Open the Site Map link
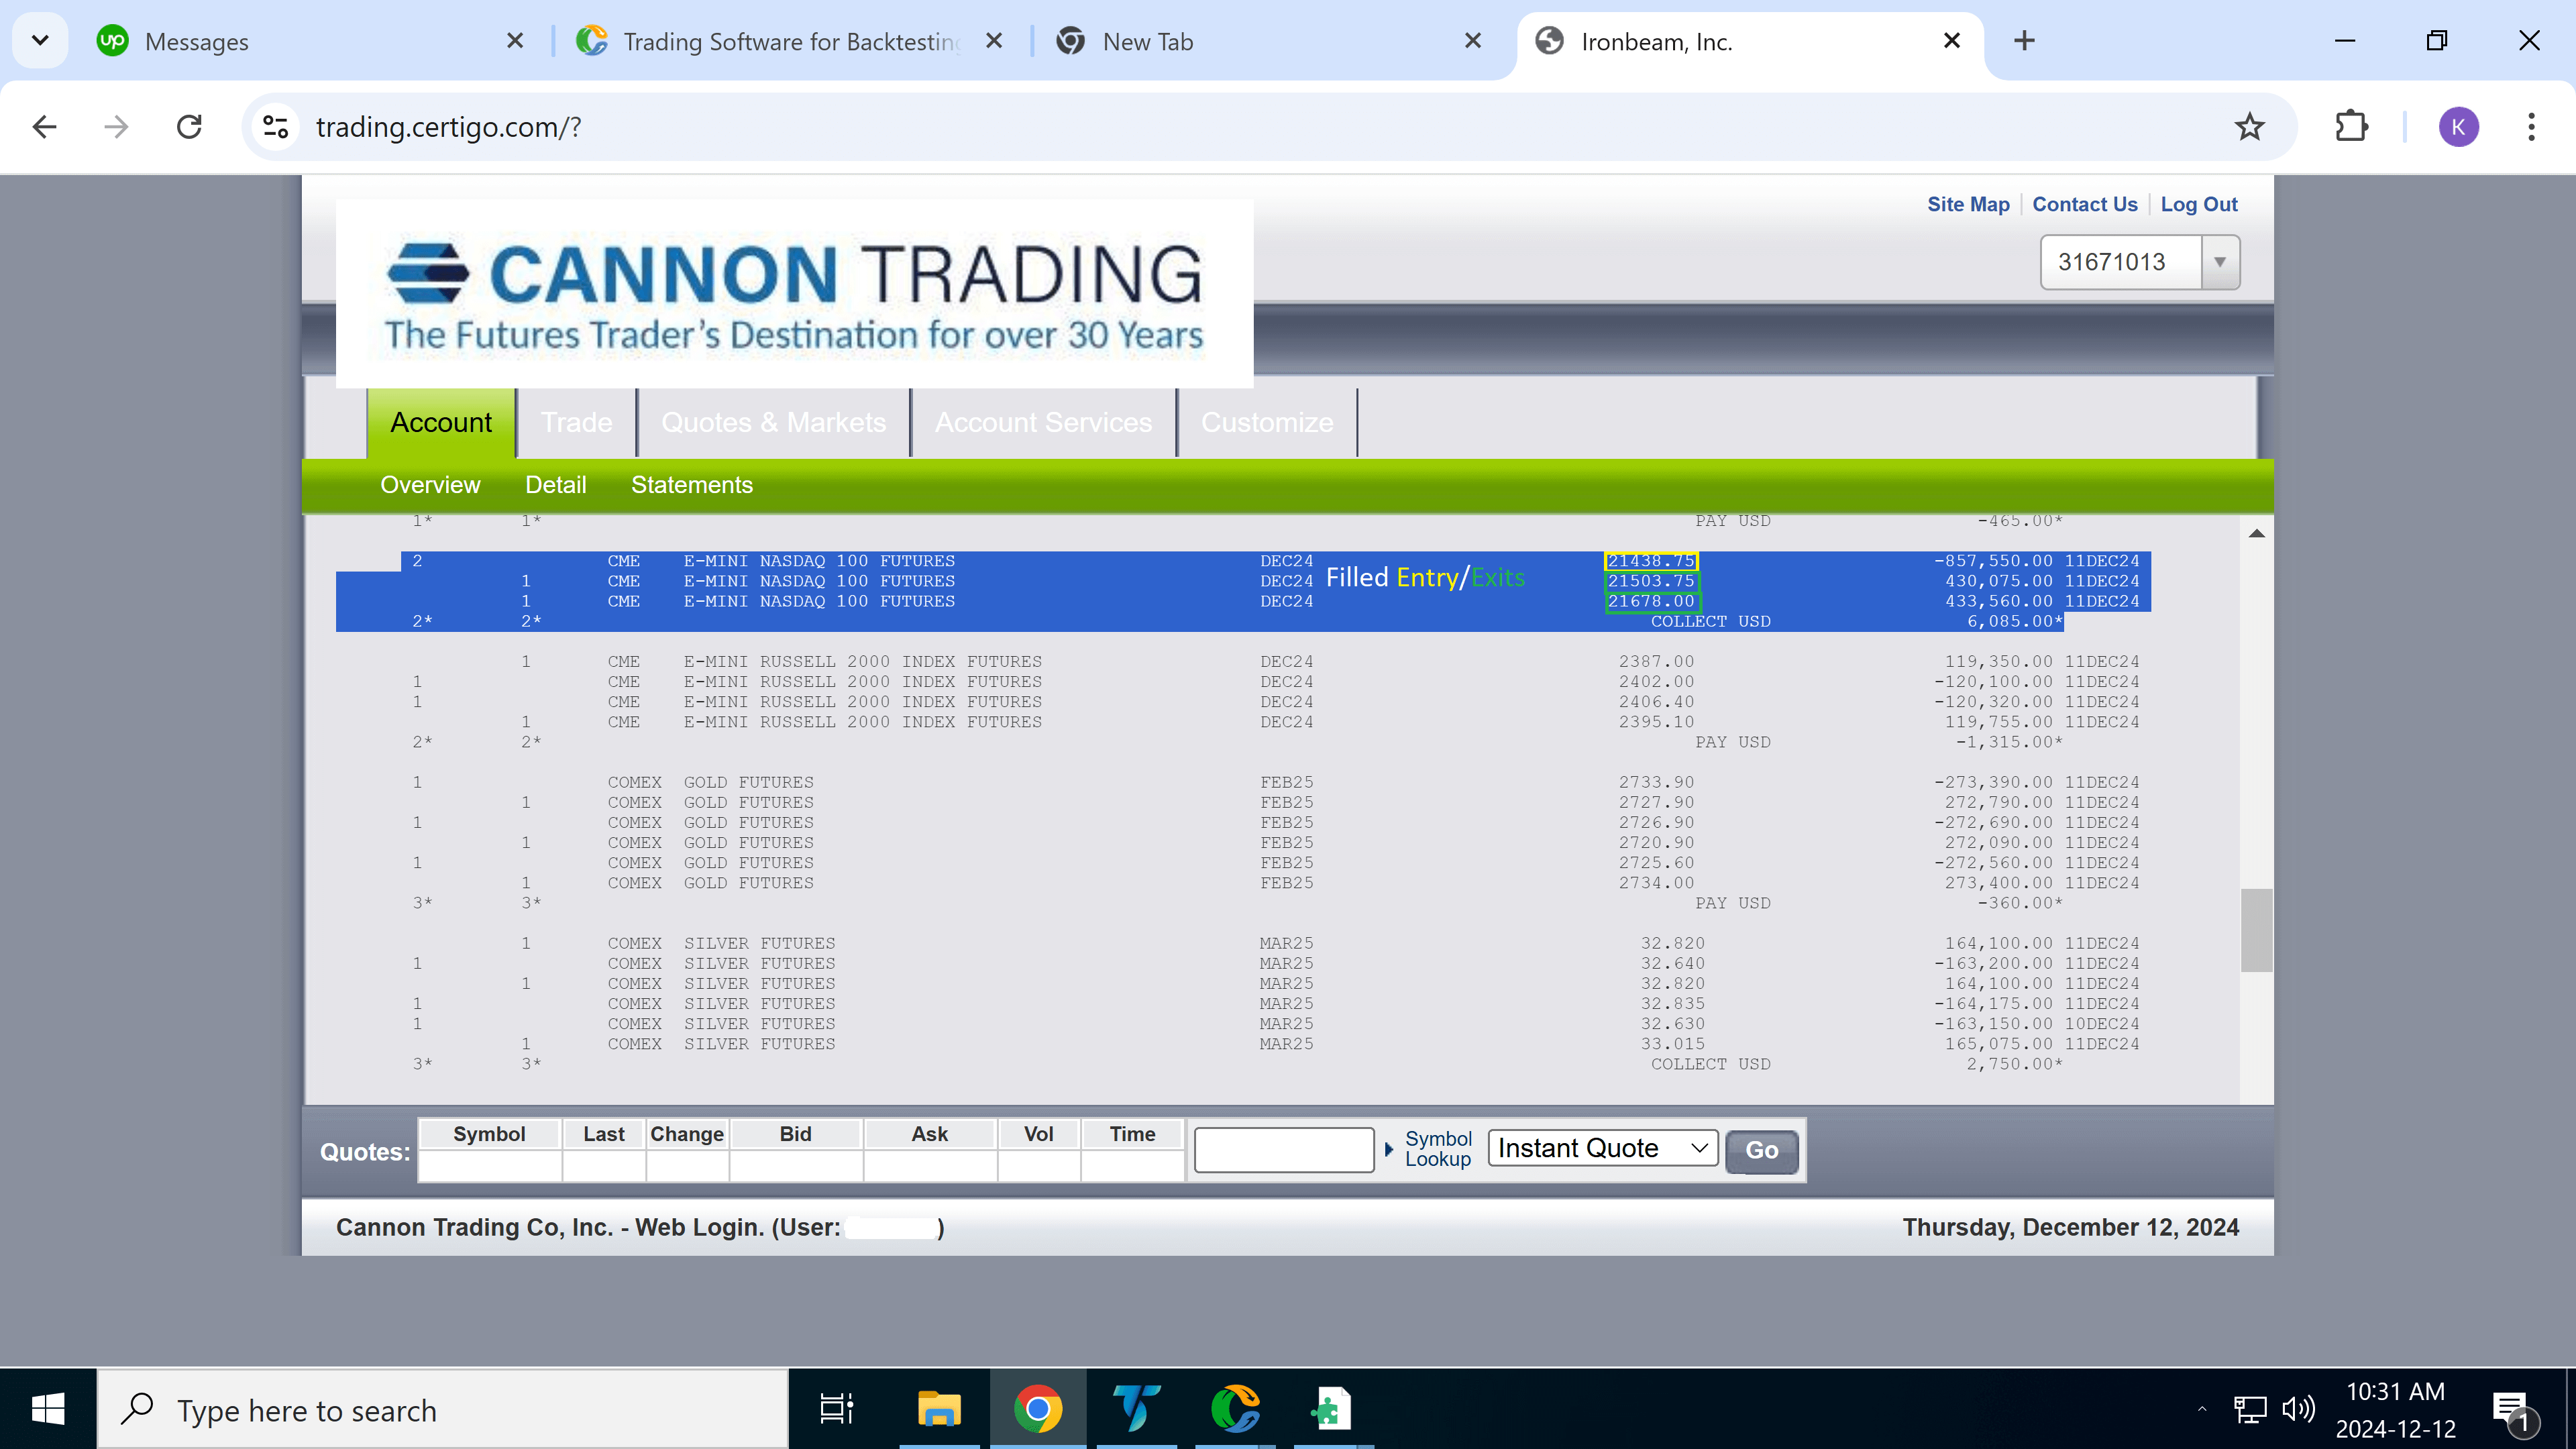Screen dimensions: 2576x1449 [x=1968, y=204]
